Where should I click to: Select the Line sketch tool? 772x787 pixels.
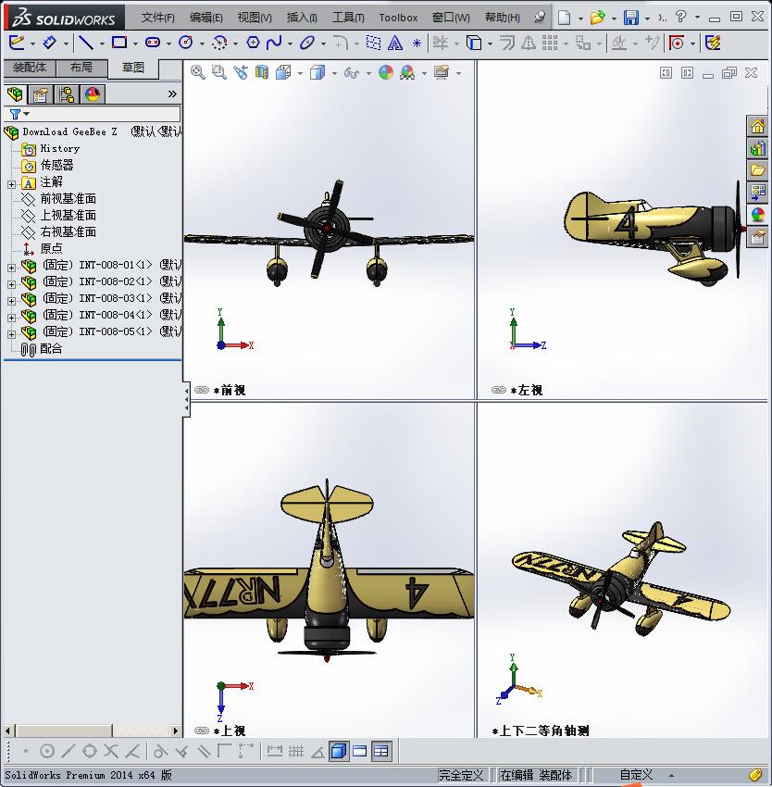[x=86, y=44]
